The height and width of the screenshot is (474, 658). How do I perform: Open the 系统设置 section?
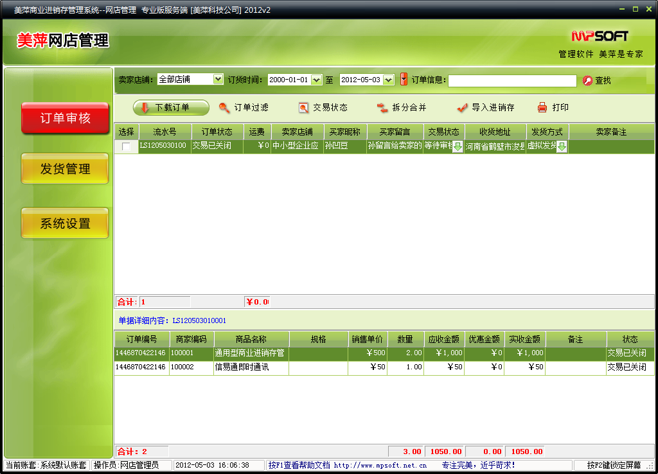[x=65, y=224]
